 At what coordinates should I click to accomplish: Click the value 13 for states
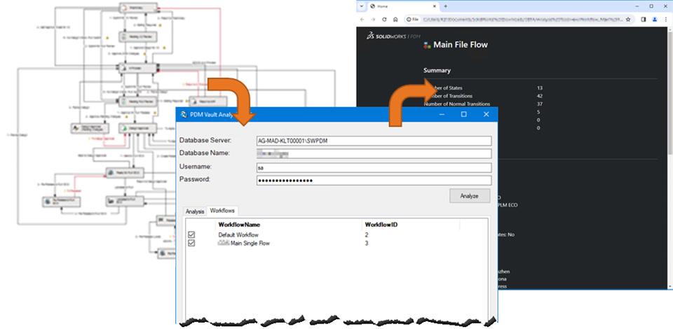coord(540,87)
